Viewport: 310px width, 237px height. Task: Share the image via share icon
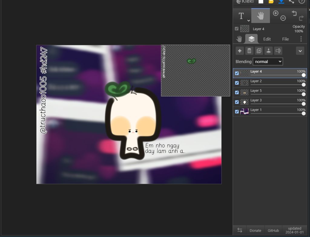[292, 2]
